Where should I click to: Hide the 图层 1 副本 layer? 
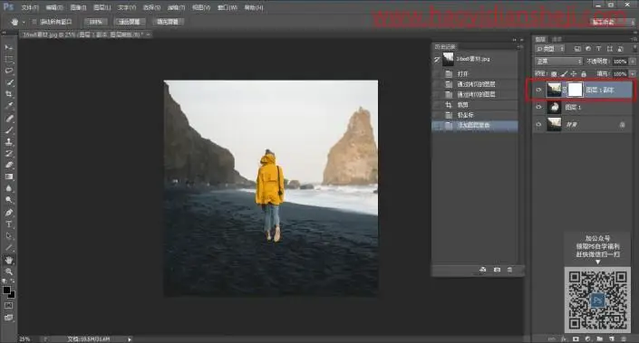(x=538, y=90)
